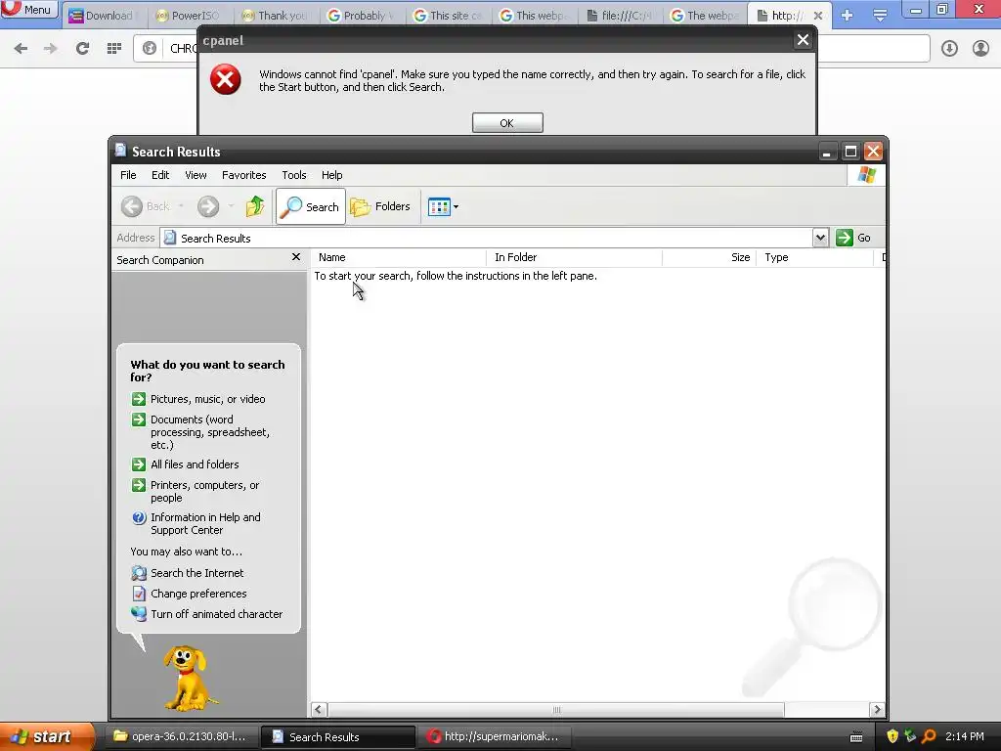Click the security shield tray icon
Viewport: 1001px width, 751px height.
[x=892, y=736]
